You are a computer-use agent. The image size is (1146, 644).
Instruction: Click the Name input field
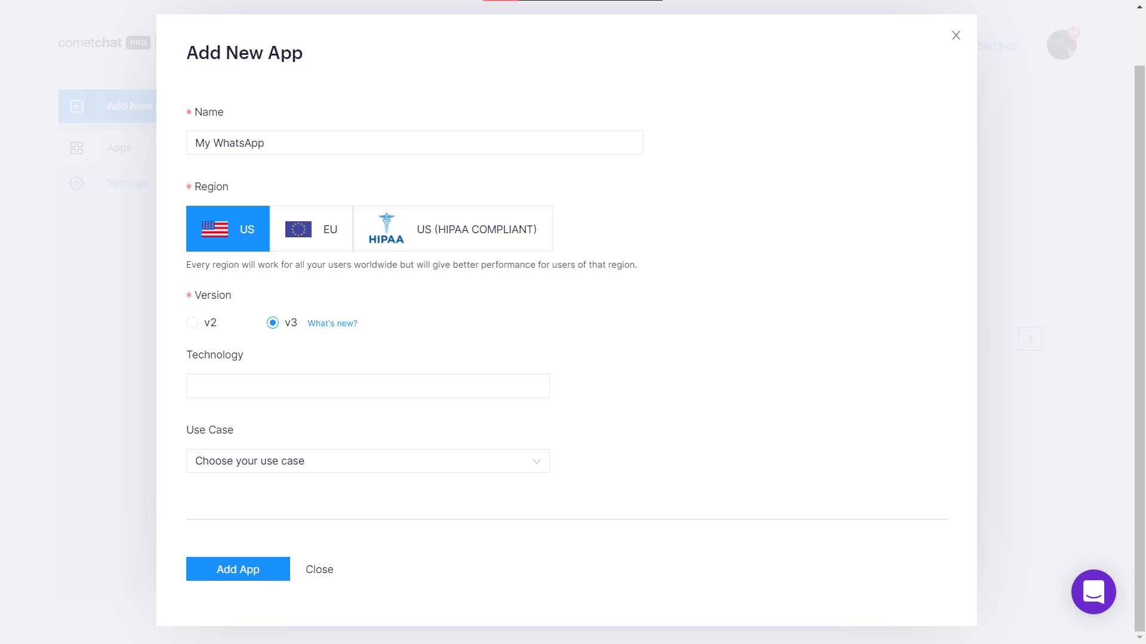(414, 143)
